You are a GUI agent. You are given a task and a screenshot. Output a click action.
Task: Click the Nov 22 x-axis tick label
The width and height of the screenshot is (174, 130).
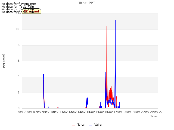pos(158,112)
